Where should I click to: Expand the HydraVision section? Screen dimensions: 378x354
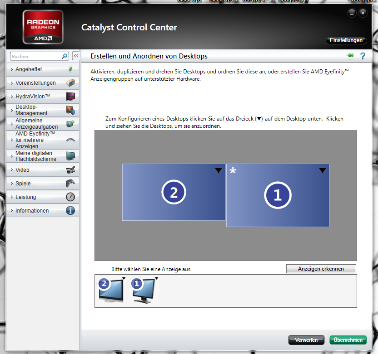[x=43, y=97]
